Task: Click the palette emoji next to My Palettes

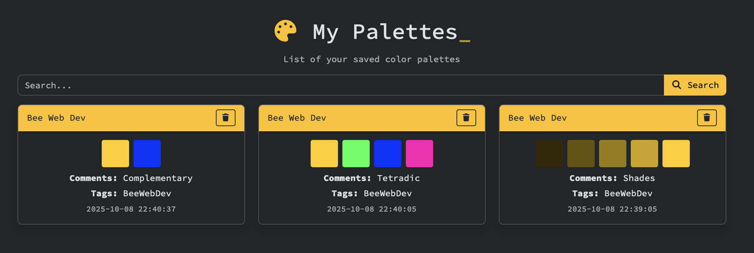Action: 285,31
